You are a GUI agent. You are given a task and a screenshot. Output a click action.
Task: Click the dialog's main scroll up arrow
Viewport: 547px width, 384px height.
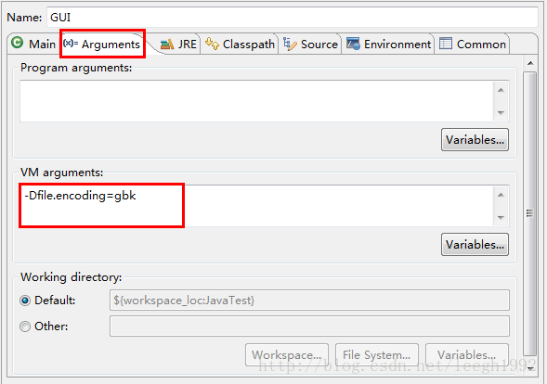click(x=530, y=63)
